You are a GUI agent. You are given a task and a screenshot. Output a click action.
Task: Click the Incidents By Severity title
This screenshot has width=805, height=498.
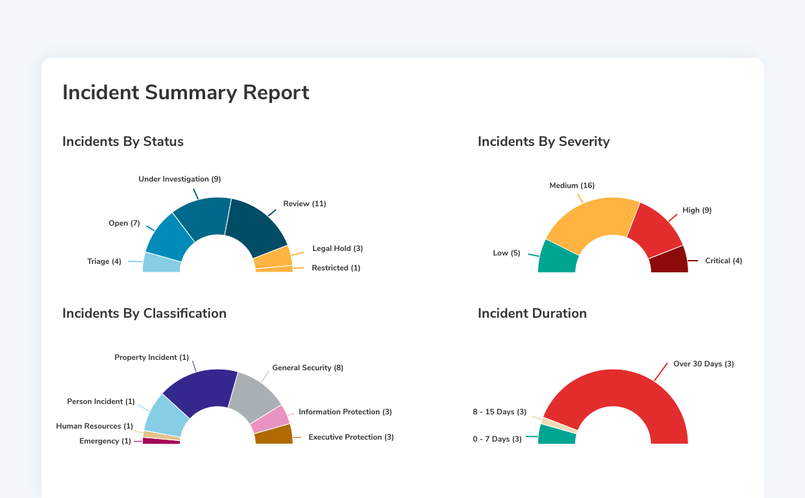tap(544, 141)
